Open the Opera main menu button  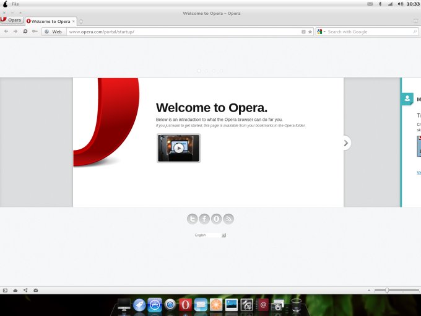pyautogui.click(x=12, y=20)
